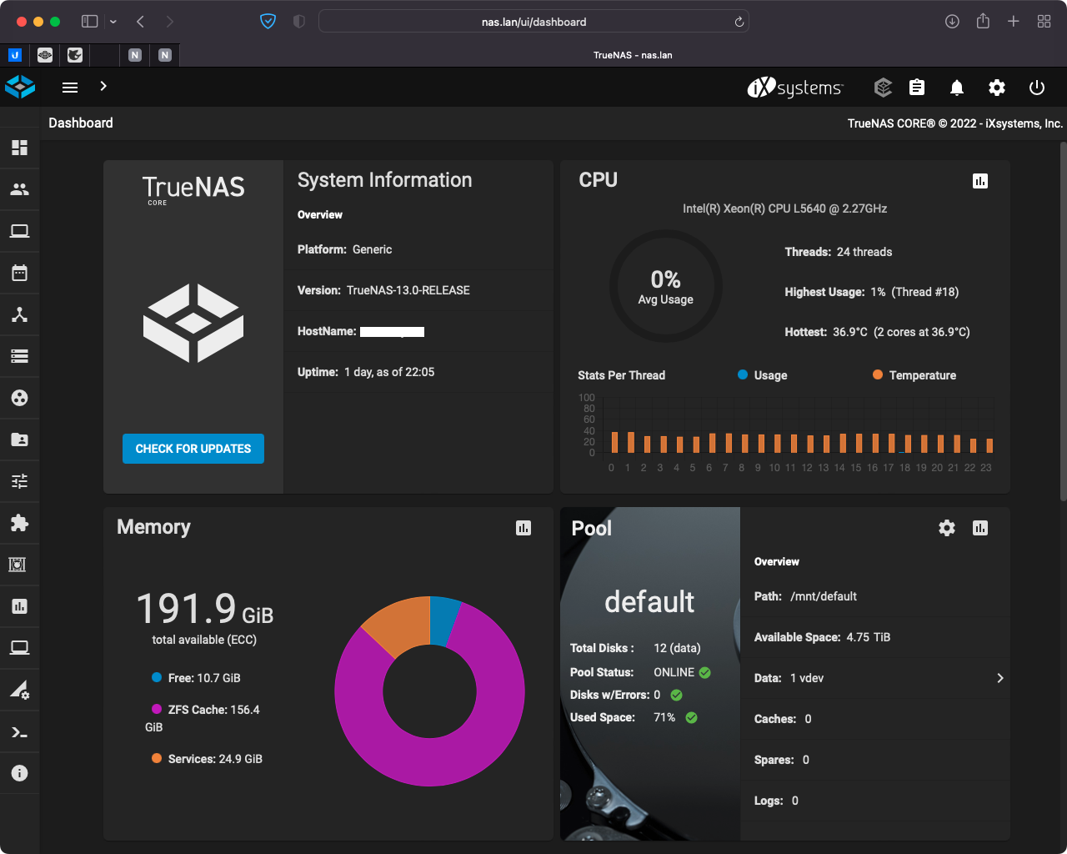The width and height of the screenshot is (1067, 854).
Task: Click the TrueNAS CORE copyright text
Action: point(955,123)
